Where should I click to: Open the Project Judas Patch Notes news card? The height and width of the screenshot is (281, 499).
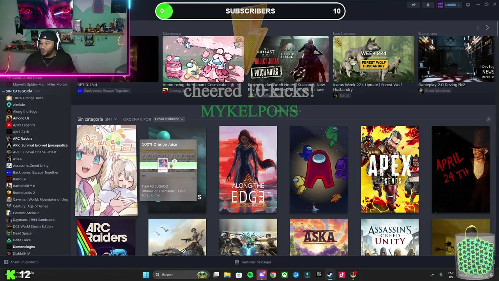click(x=288, y=59)
